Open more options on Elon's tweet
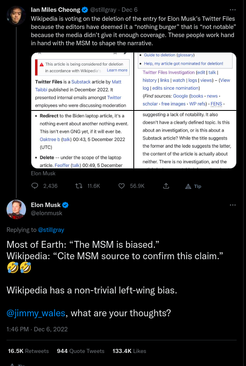Screen dimensions: 246x366 click(x=233, y=205)
